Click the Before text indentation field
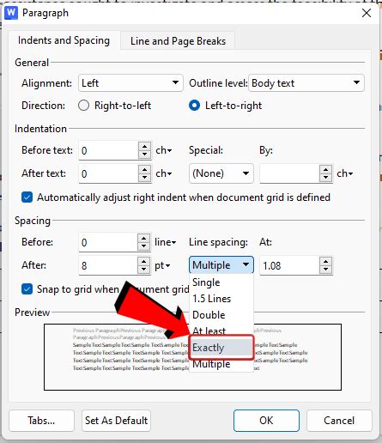Image resolution: width=382 pixels, height=443 pixels. click(108, 150)
